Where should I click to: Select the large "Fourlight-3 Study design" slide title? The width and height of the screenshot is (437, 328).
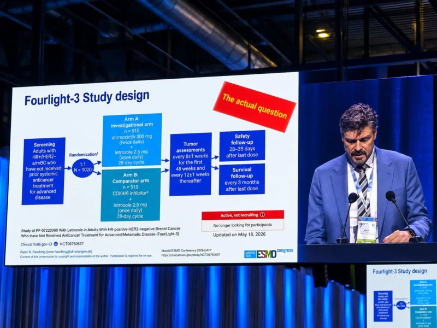click(87, 98)
